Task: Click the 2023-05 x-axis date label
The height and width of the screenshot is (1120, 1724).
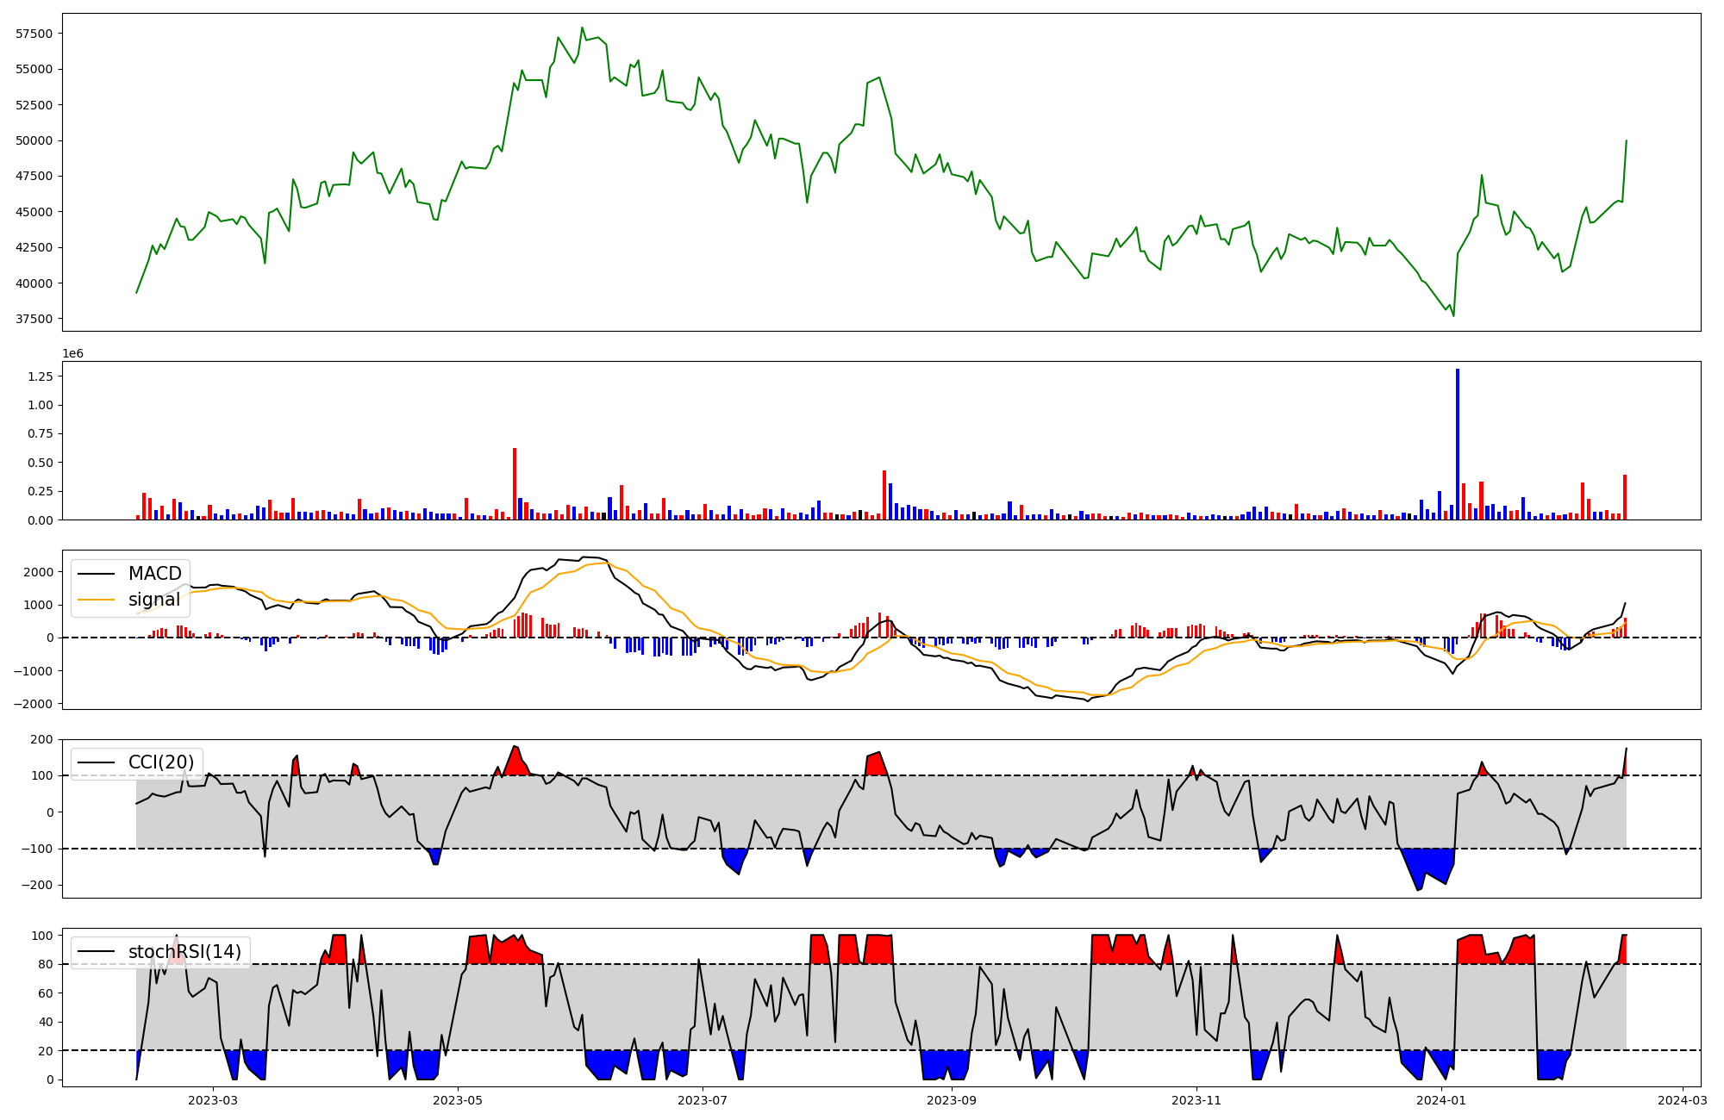Action: click(457, 1100)
